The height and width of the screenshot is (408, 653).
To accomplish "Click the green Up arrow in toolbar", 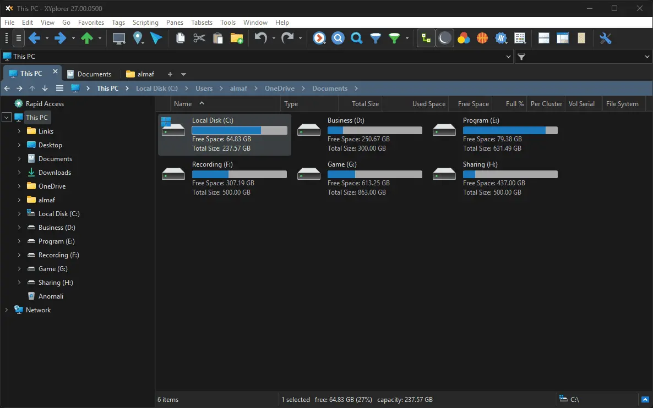I will click(87, 38).
